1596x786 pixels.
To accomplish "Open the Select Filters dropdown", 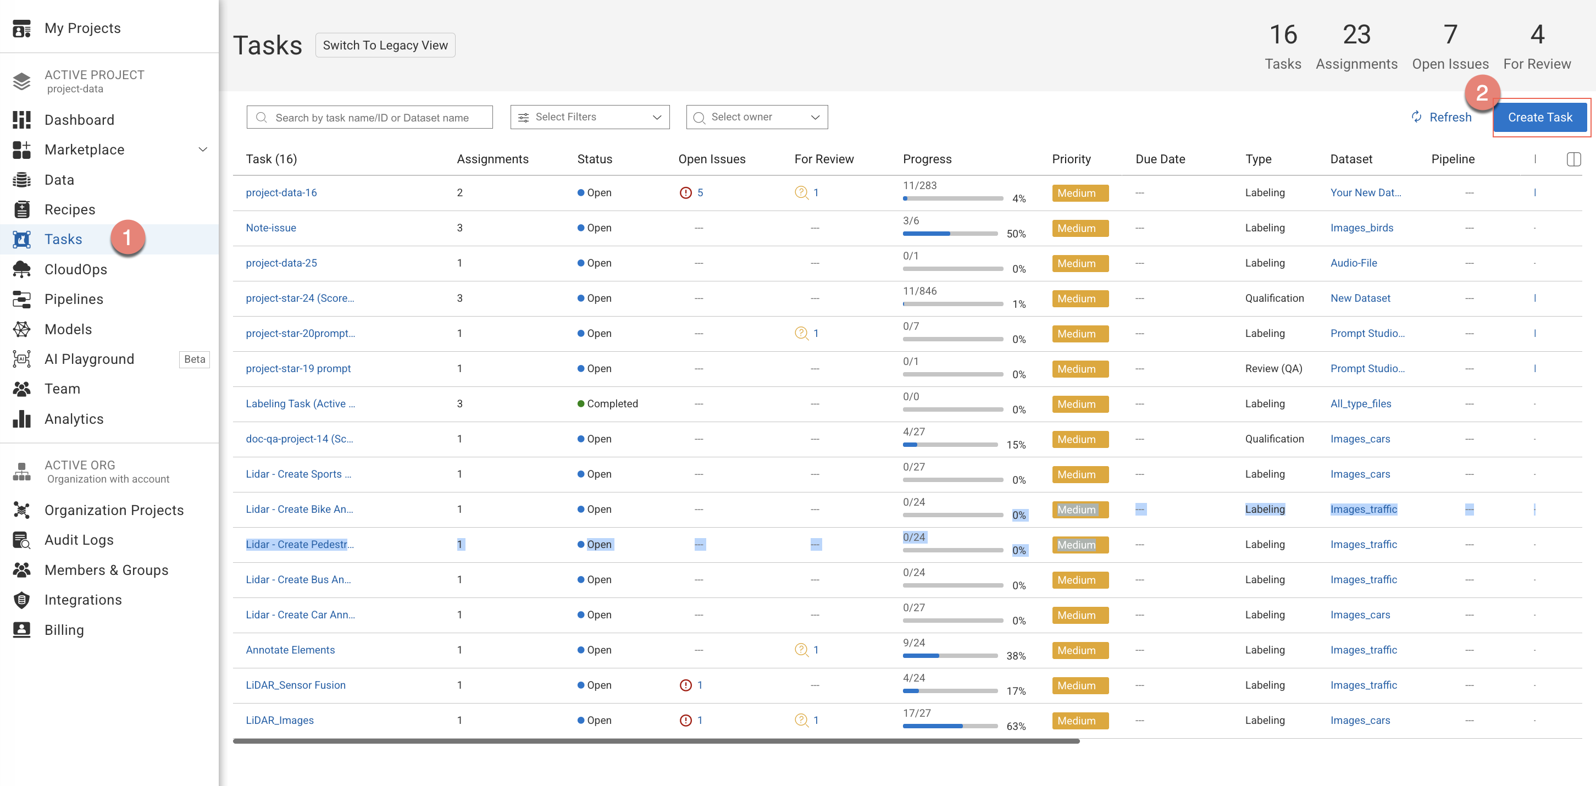I will coord(590,117).
